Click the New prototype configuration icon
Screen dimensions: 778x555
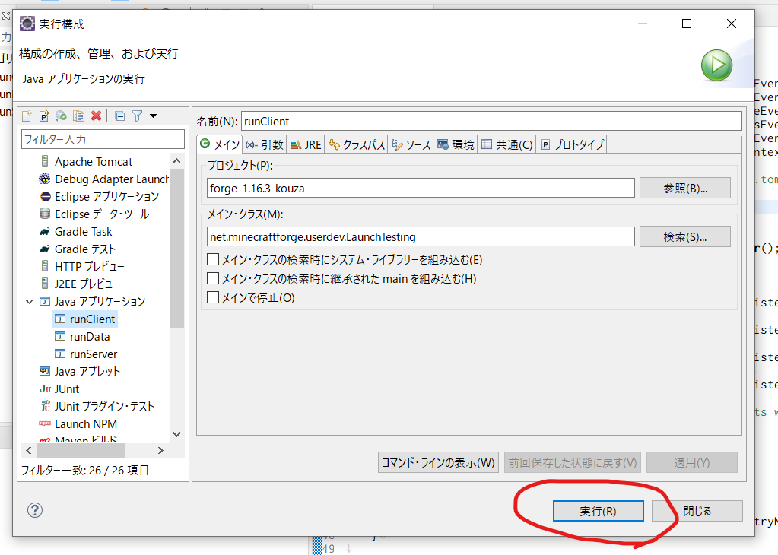44,116
